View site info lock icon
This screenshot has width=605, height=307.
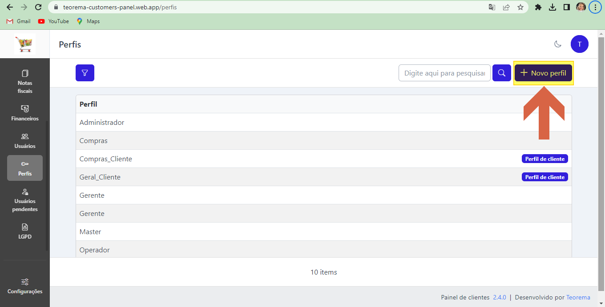pos(56,7)
